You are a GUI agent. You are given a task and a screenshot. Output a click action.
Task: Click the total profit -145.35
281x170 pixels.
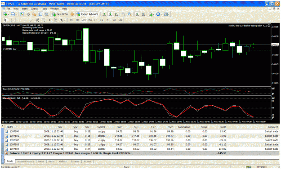222,153
